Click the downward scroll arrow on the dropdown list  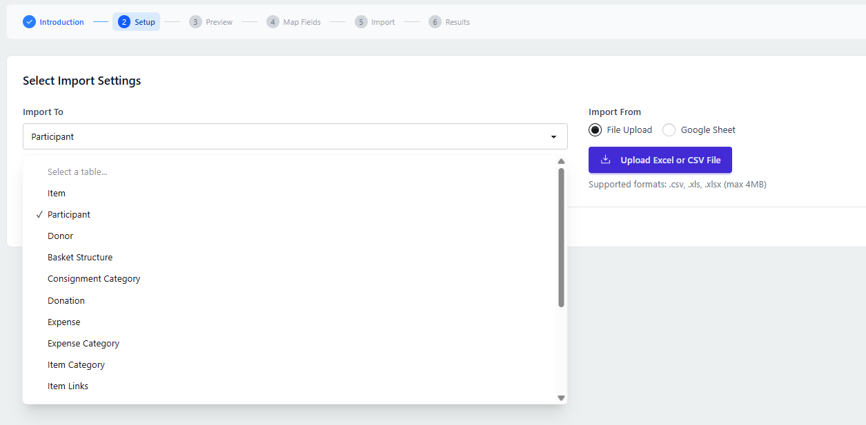tap(561, 397)
